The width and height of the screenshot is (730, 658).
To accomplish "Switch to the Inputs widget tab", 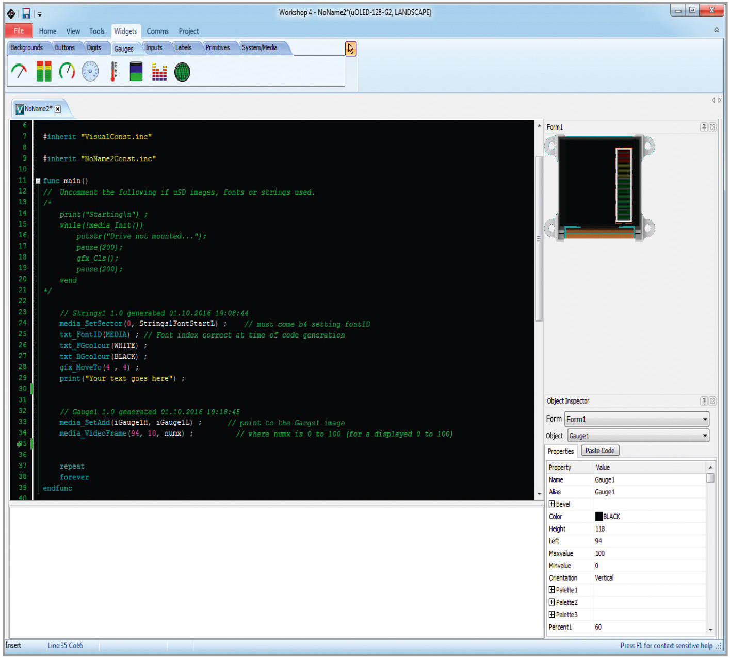I will (154, 48).
